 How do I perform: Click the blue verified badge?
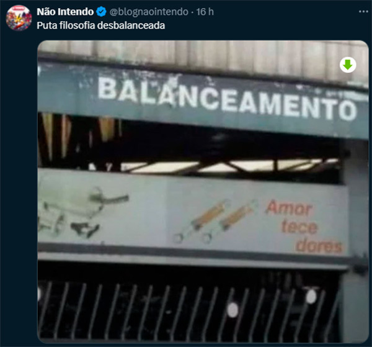click(101, 12)
